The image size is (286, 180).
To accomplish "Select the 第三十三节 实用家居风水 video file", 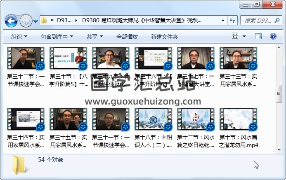I will point(238,58).
